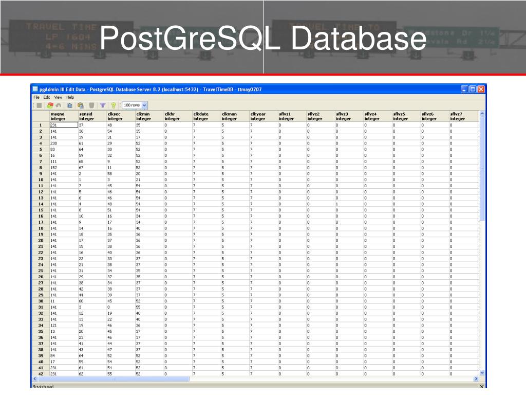Screen dimensions: 526x395
Task: Click clkmin cell 55 in row 31
Action: [x=149, y=307]
